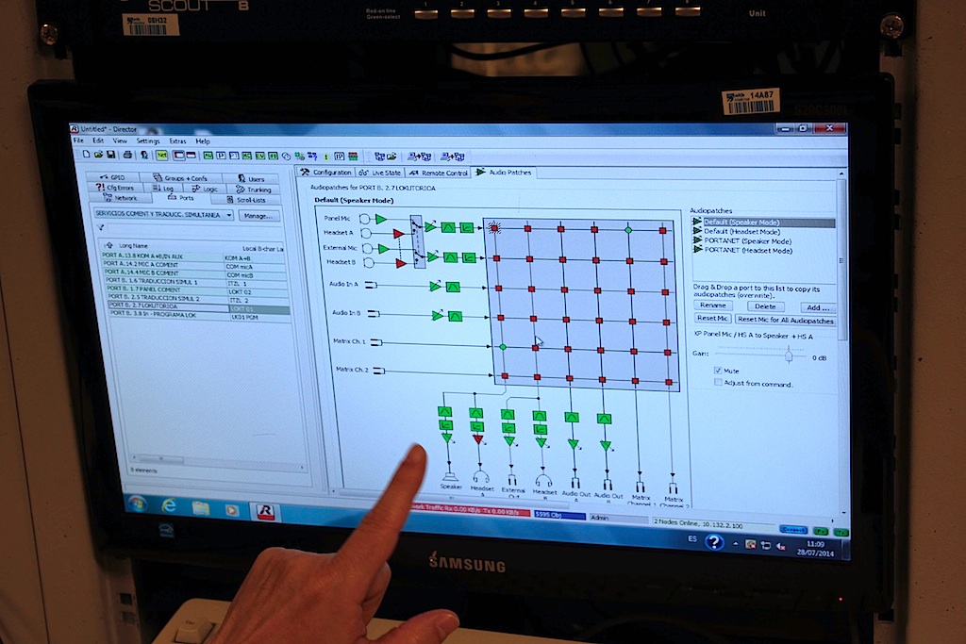Select Default (Headset Mode) audiopatch

pos(741,232)
